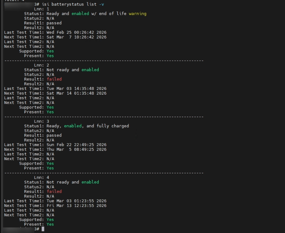Click the "Thu Mar 5 08:49:25 2026" next test time
Viewport: 285px width, 233px height.
pyautogui.click(x=76, y=149)
